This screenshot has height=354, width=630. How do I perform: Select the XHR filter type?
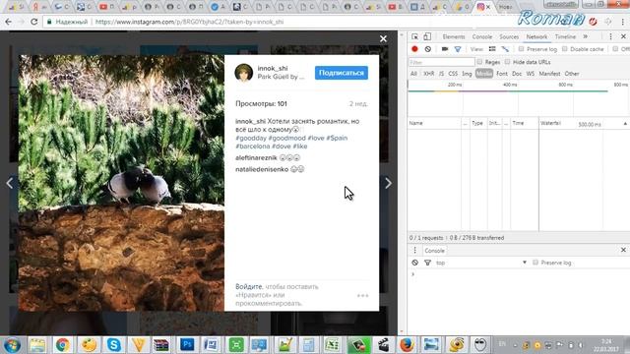point(428,74)
